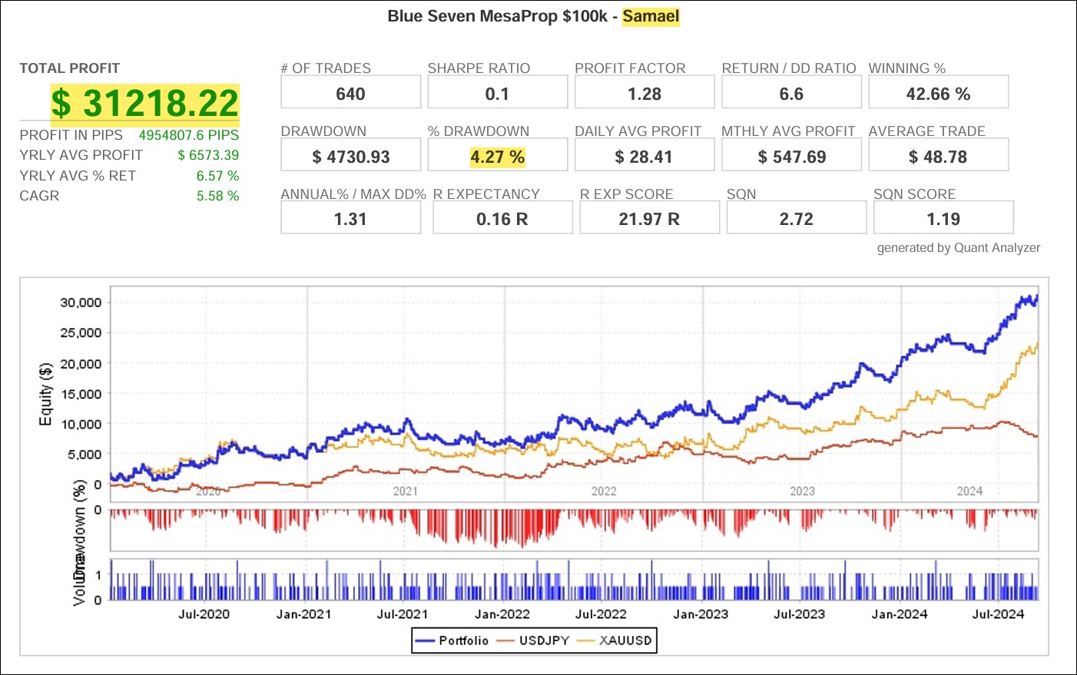Click the SHARPE RATIO label

coord(479,68)
